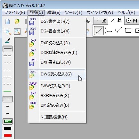Pick the eyedropper attribute tool
139x139 pixels.
click(x=8, y=41)
